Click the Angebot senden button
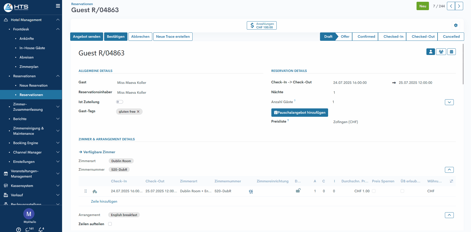The height and width of the screenshot is (232, 471). 86,36
